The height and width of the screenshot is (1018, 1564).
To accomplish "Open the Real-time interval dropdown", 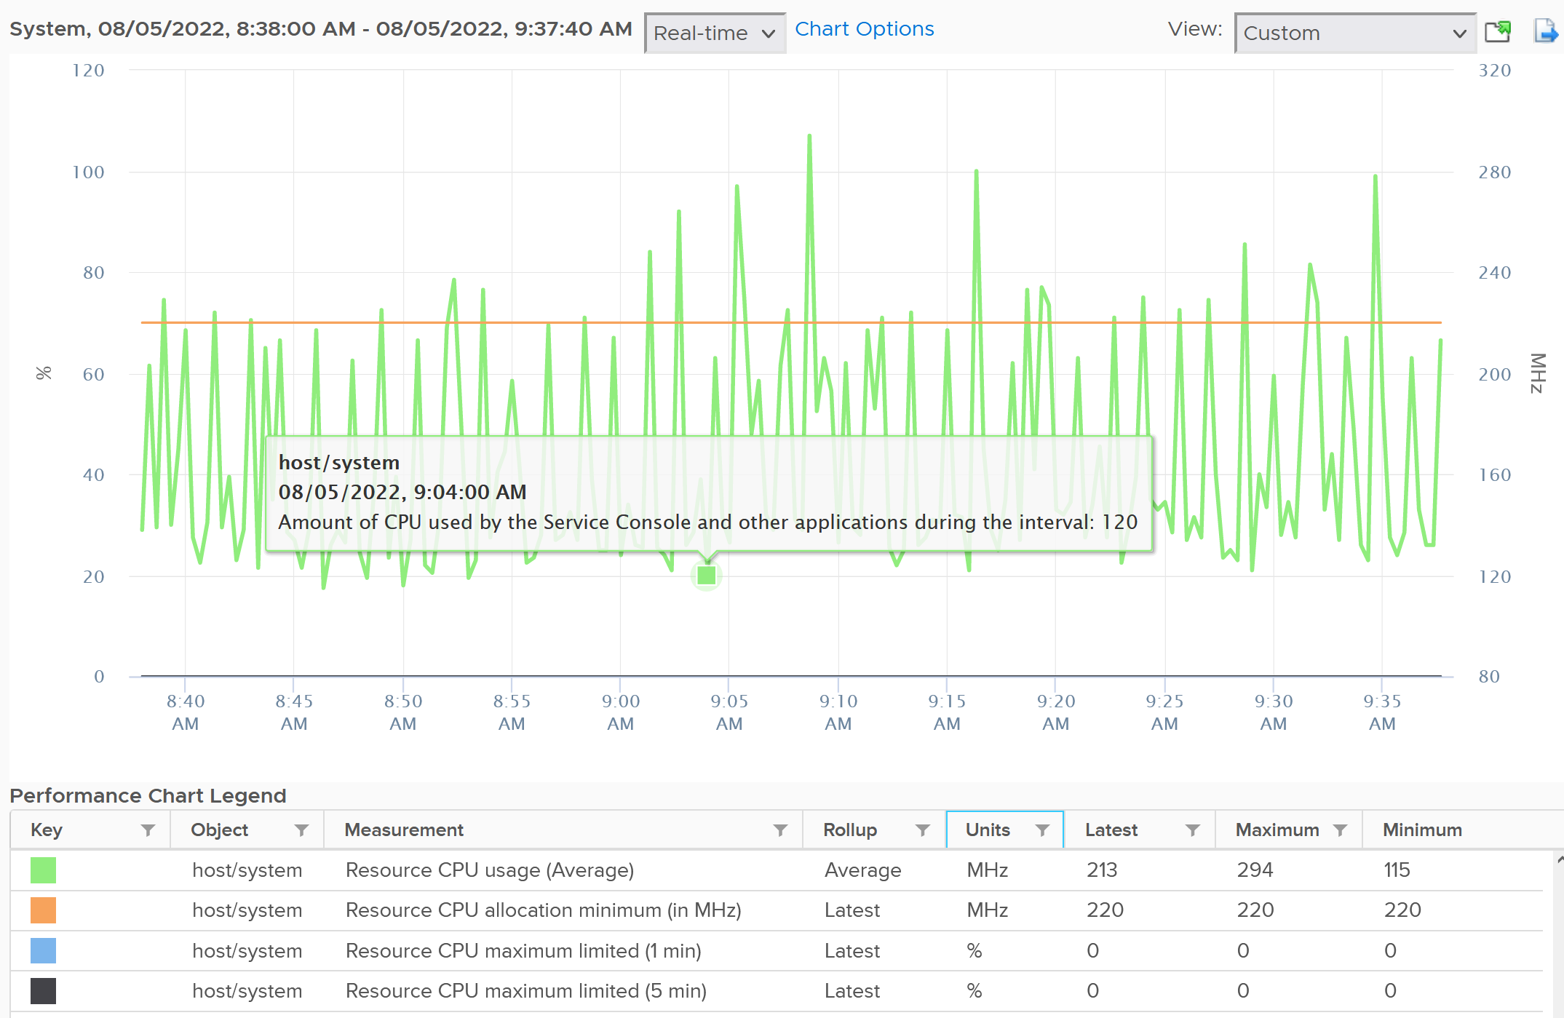I will pos(715,33).
